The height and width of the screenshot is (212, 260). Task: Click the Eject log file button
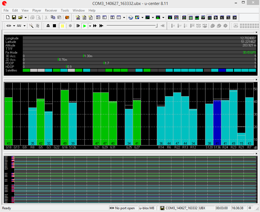pos(48,26)
